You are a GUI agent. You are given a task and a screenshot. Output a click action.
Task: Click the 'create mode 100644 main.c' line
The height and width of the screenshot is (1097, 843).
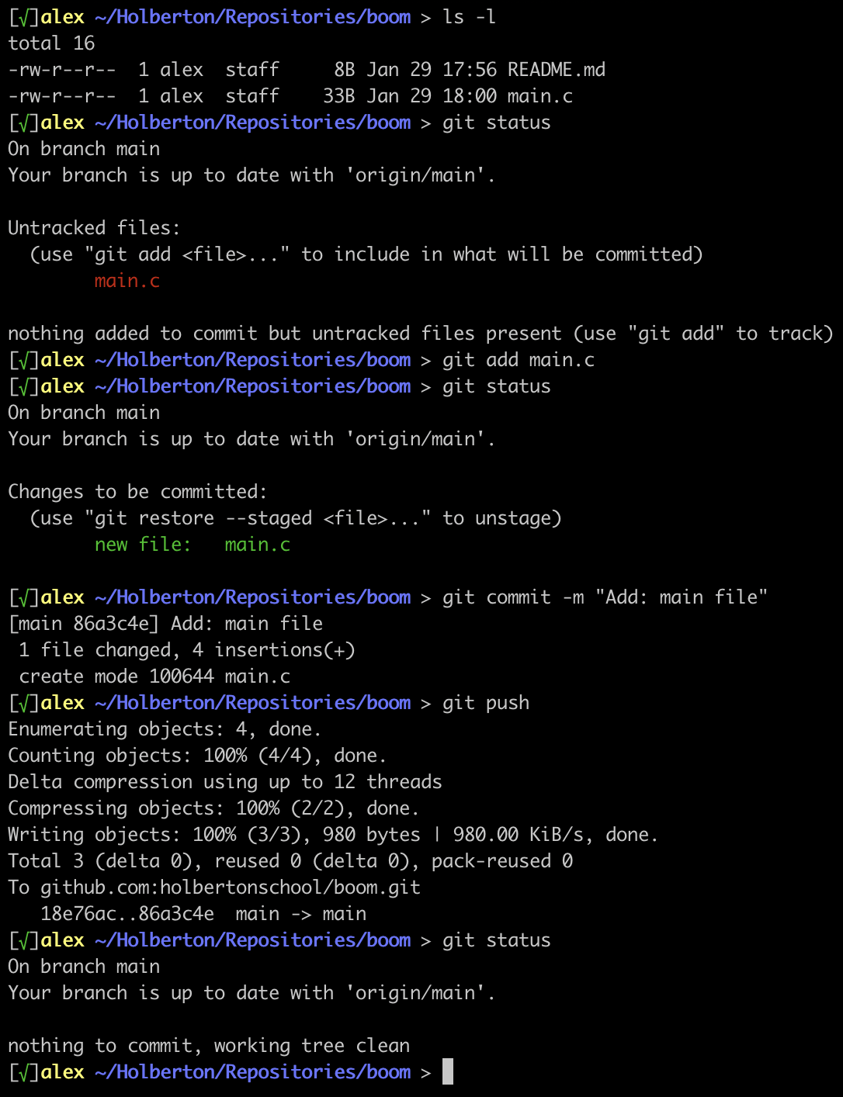pos(154,677)
